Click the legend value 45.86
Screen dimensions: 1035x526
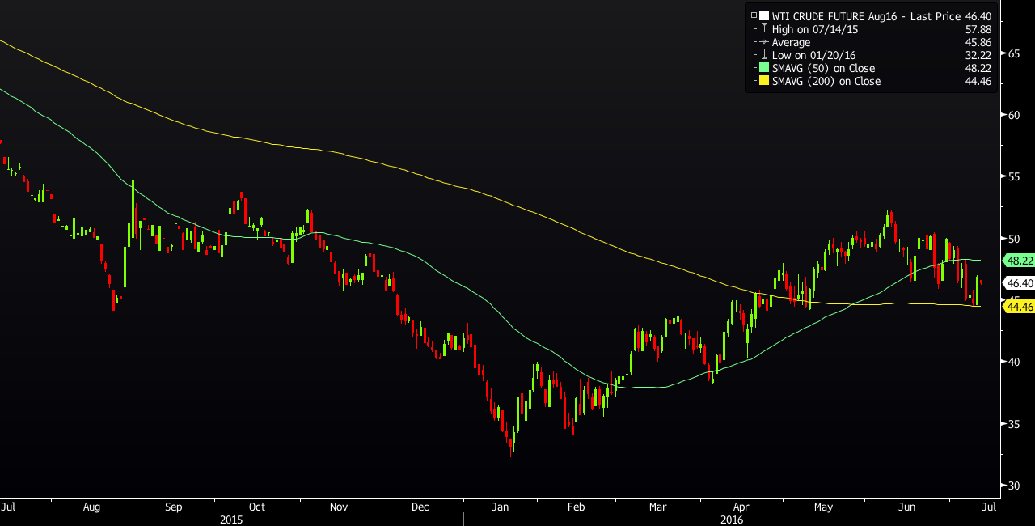(x=978, y=42)
